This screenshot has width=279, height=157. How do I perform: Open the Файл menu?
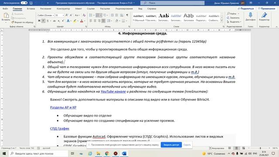coord(5,9)
